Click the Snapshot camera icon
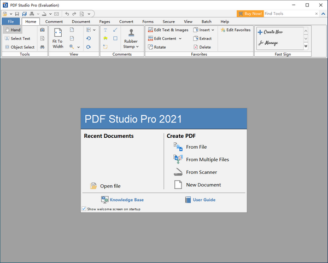 [x=42, y=30]
